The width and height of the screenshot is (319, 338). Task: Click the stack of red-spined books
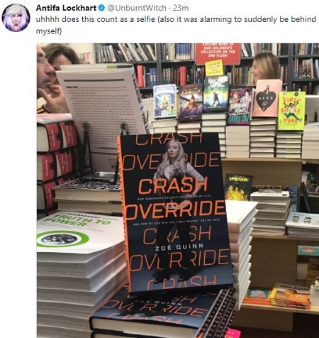pyautogui.click(x=58, y=162)
